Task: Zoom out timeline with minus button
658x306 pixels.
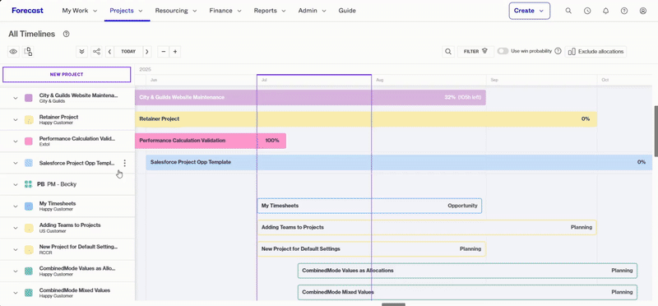Action: [x=163, y=52]
